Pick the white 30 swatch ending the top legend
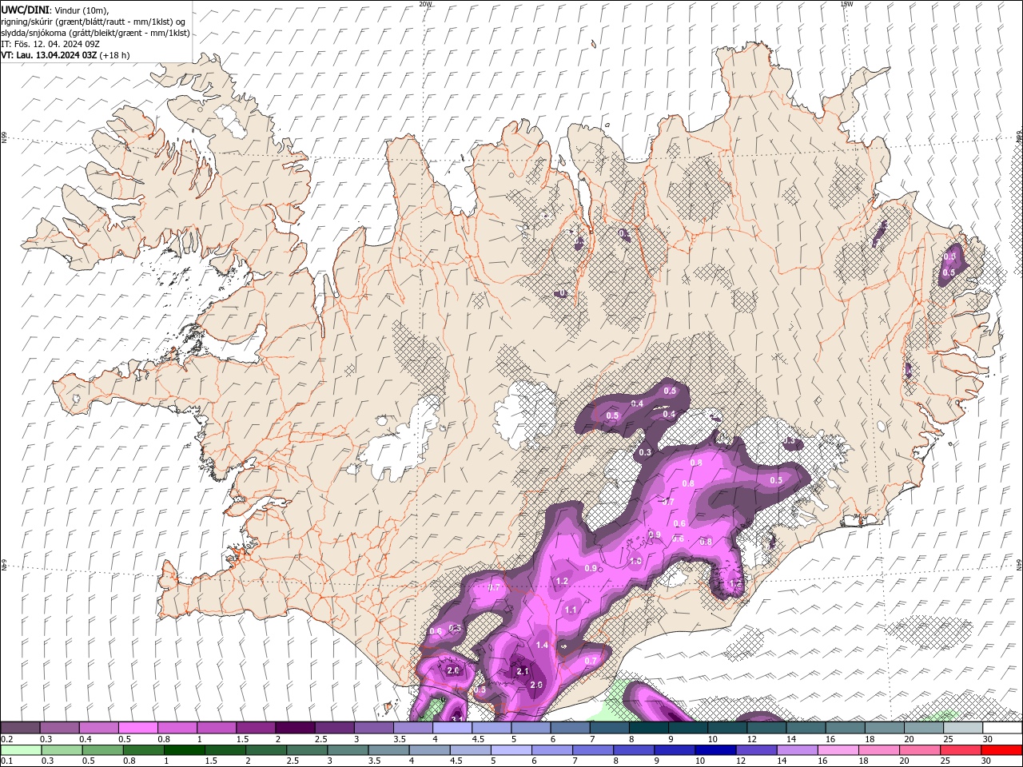1023x767 pixels. (x=1002, y=728)
